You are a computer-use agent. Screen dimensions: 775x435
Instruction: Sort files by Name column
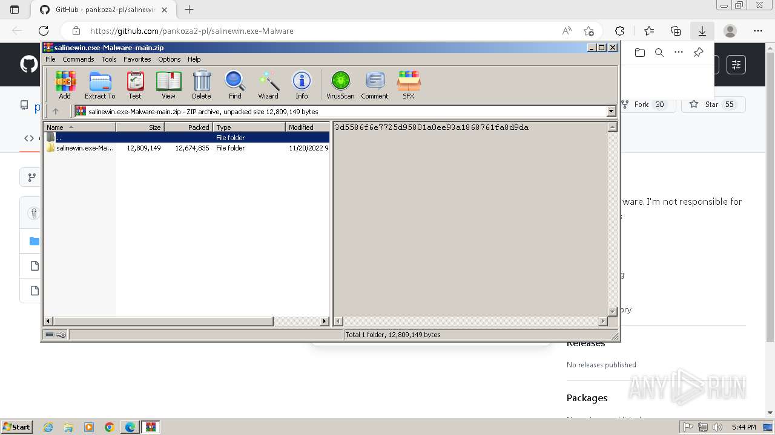(79, 127)
